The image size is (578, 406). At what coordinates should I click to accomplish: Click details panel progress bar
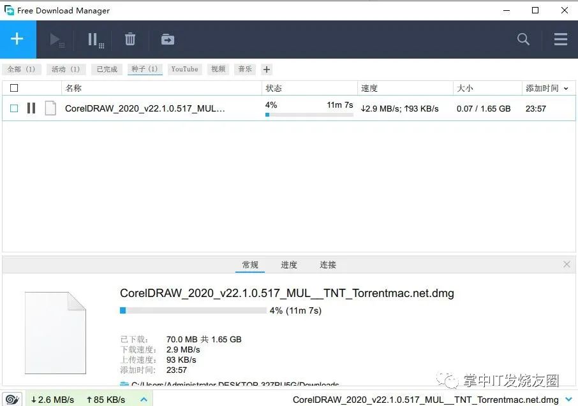(x=193, y=310)
